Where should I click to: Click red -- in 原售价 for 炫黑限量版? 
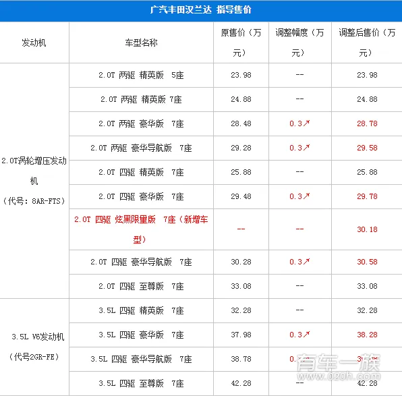[241, 229]
